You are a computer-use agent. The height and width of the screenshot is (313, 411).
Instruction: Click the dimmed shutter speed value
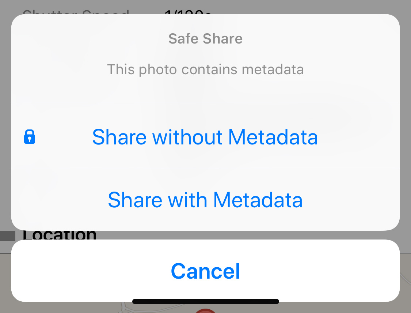point(188,12)
